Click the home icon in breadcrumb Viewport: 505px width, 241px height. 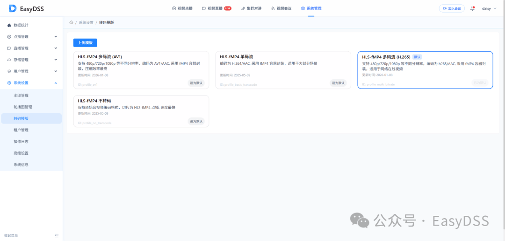tap(71, 22)
